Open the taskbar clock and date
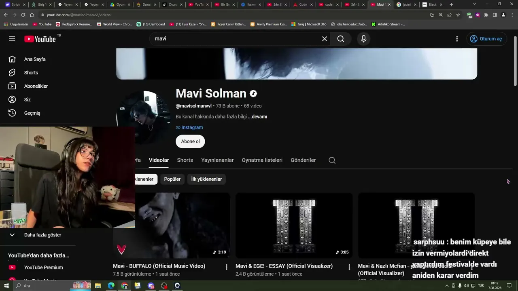The image size is (518, 291). tap(494, 286)
